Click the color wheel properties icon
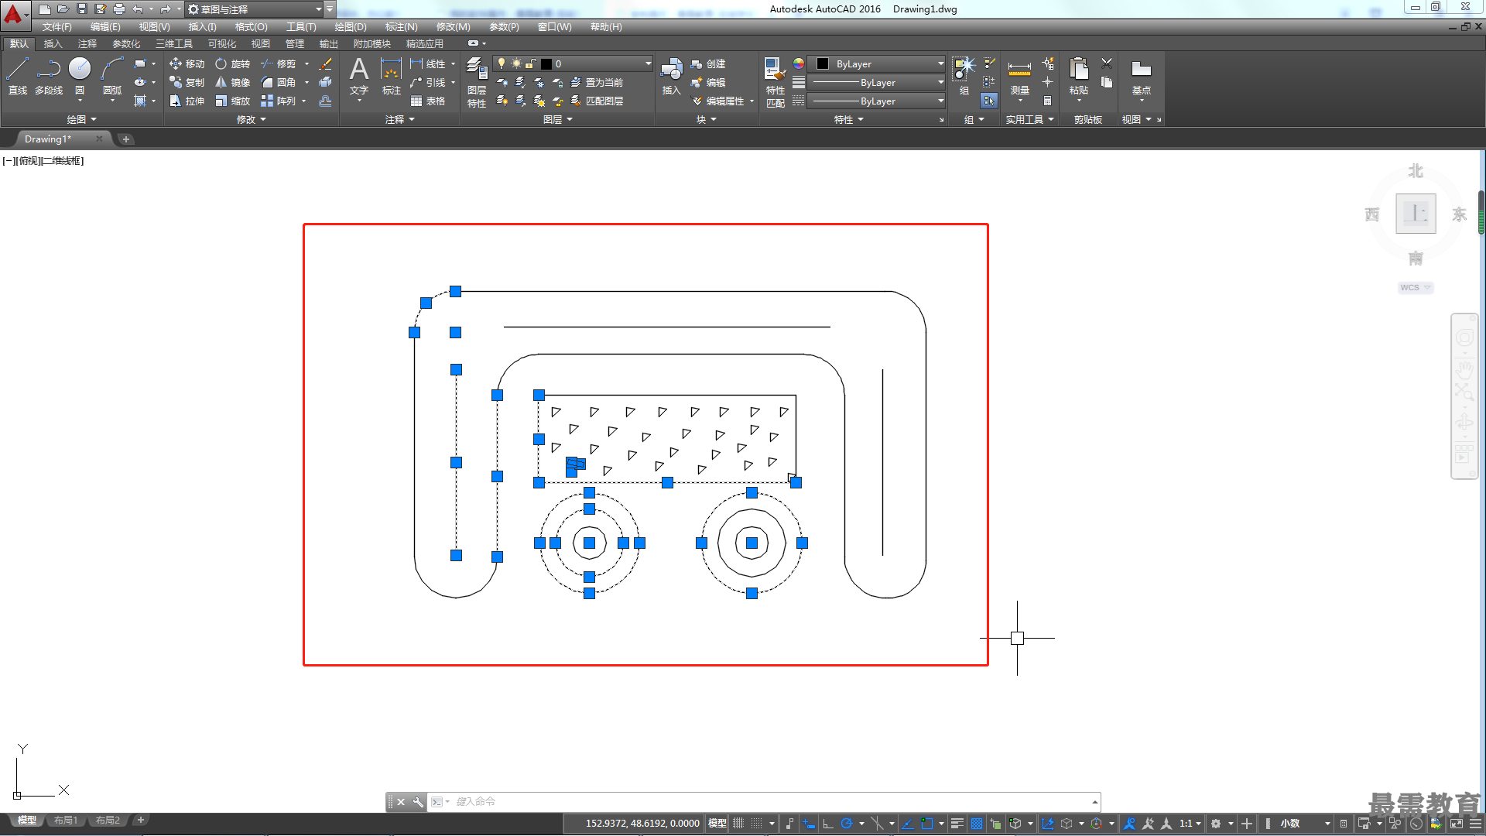 (x=799, y=63)
